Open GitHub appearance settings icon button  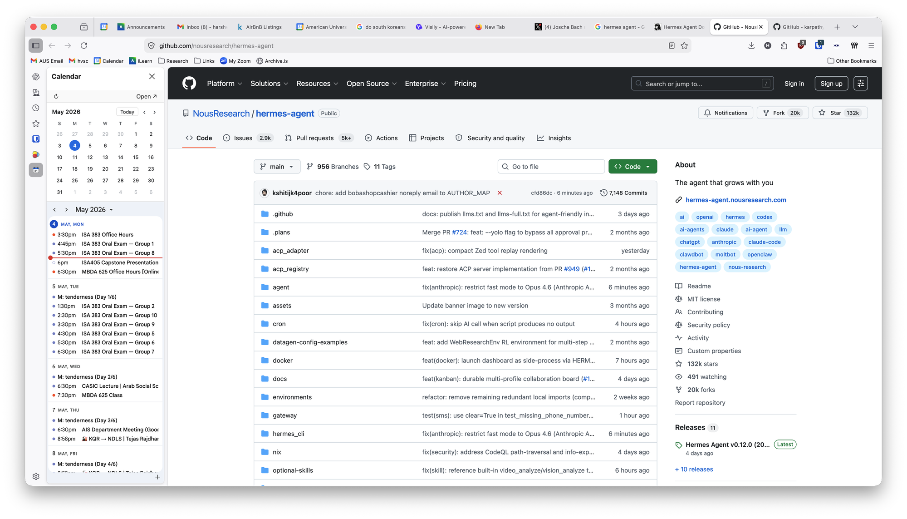(x=861, y=84)
